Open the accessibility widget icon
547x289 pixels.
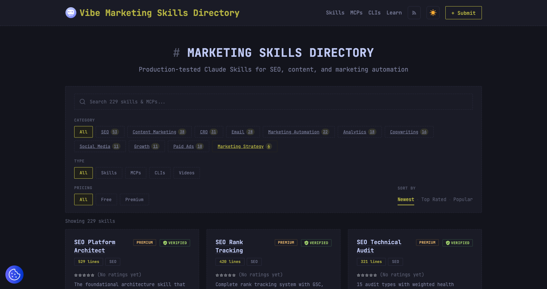(14, 275)
